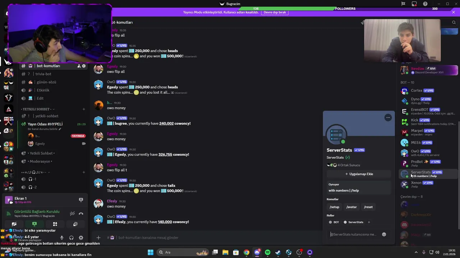The width and height of the screenshot is (460, 258).
Task: Focus the @ServerStats message field
Action: point(354,234)
